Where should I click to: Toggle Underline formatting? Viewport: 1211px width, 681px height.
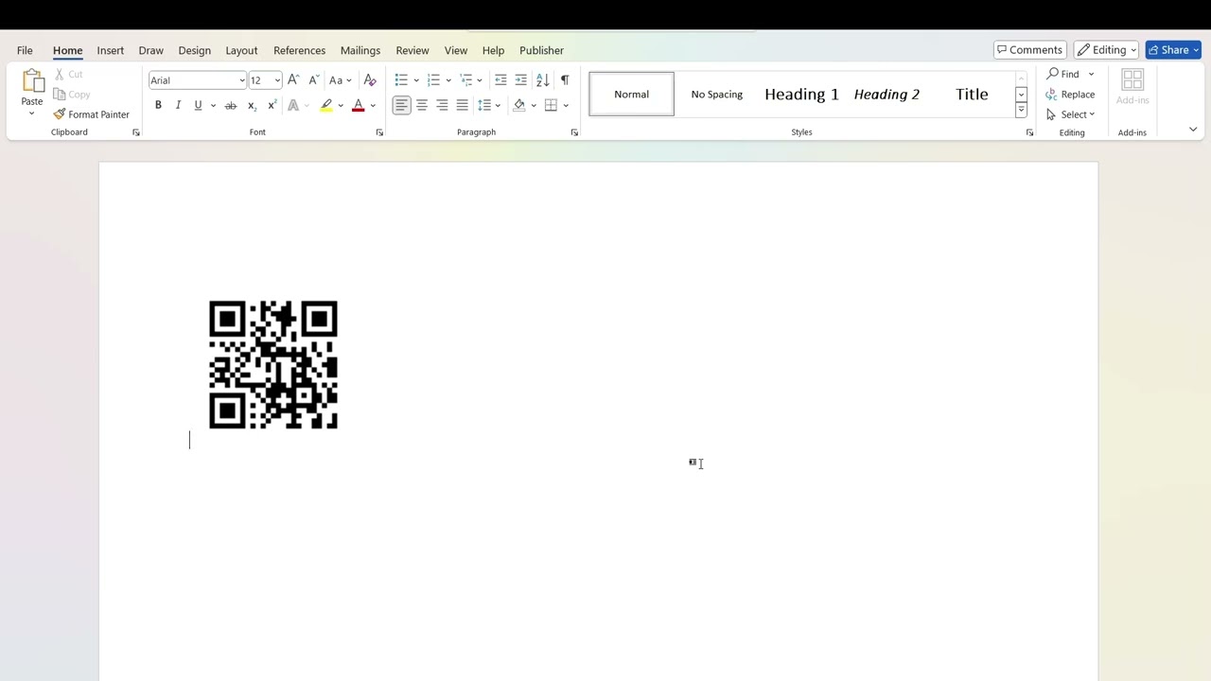198,105
